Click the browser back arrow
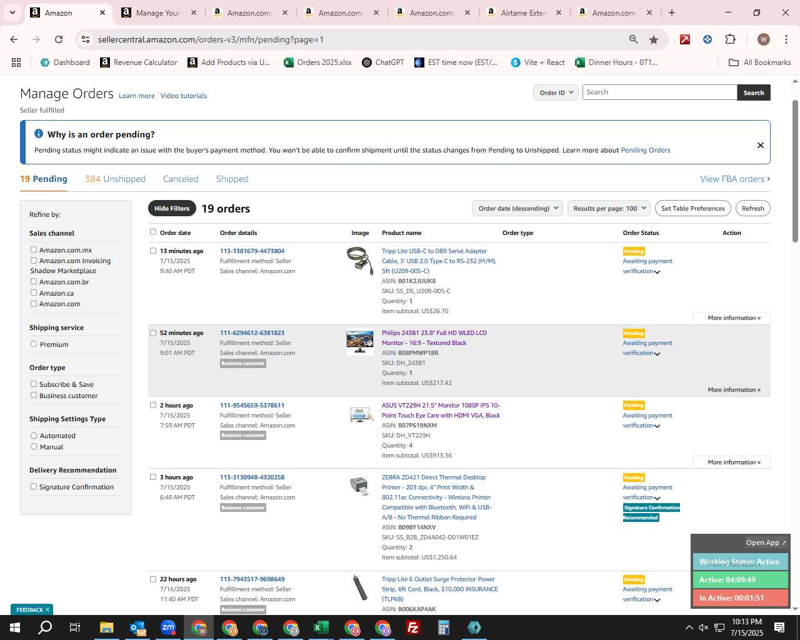Image resolution: width=800 pixels, height=640 pixels. pyautogui.click(x=14, y=39)
